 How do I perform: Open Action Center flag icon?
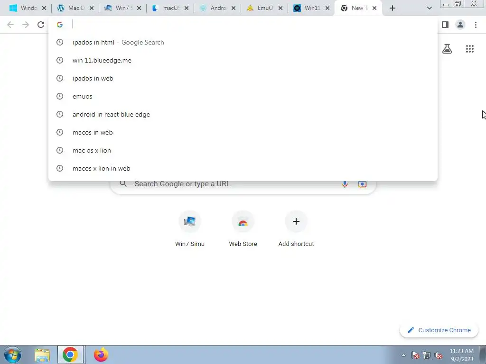point(415,355)
